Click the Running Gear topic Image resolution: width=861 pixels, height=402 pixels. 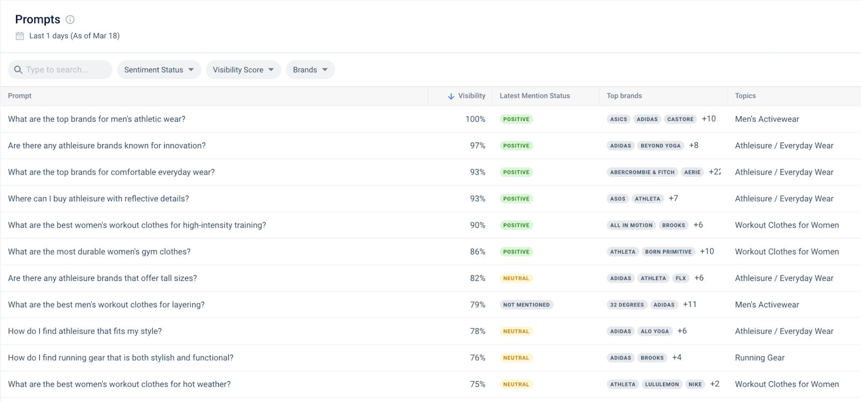click(x=760, y=358)
